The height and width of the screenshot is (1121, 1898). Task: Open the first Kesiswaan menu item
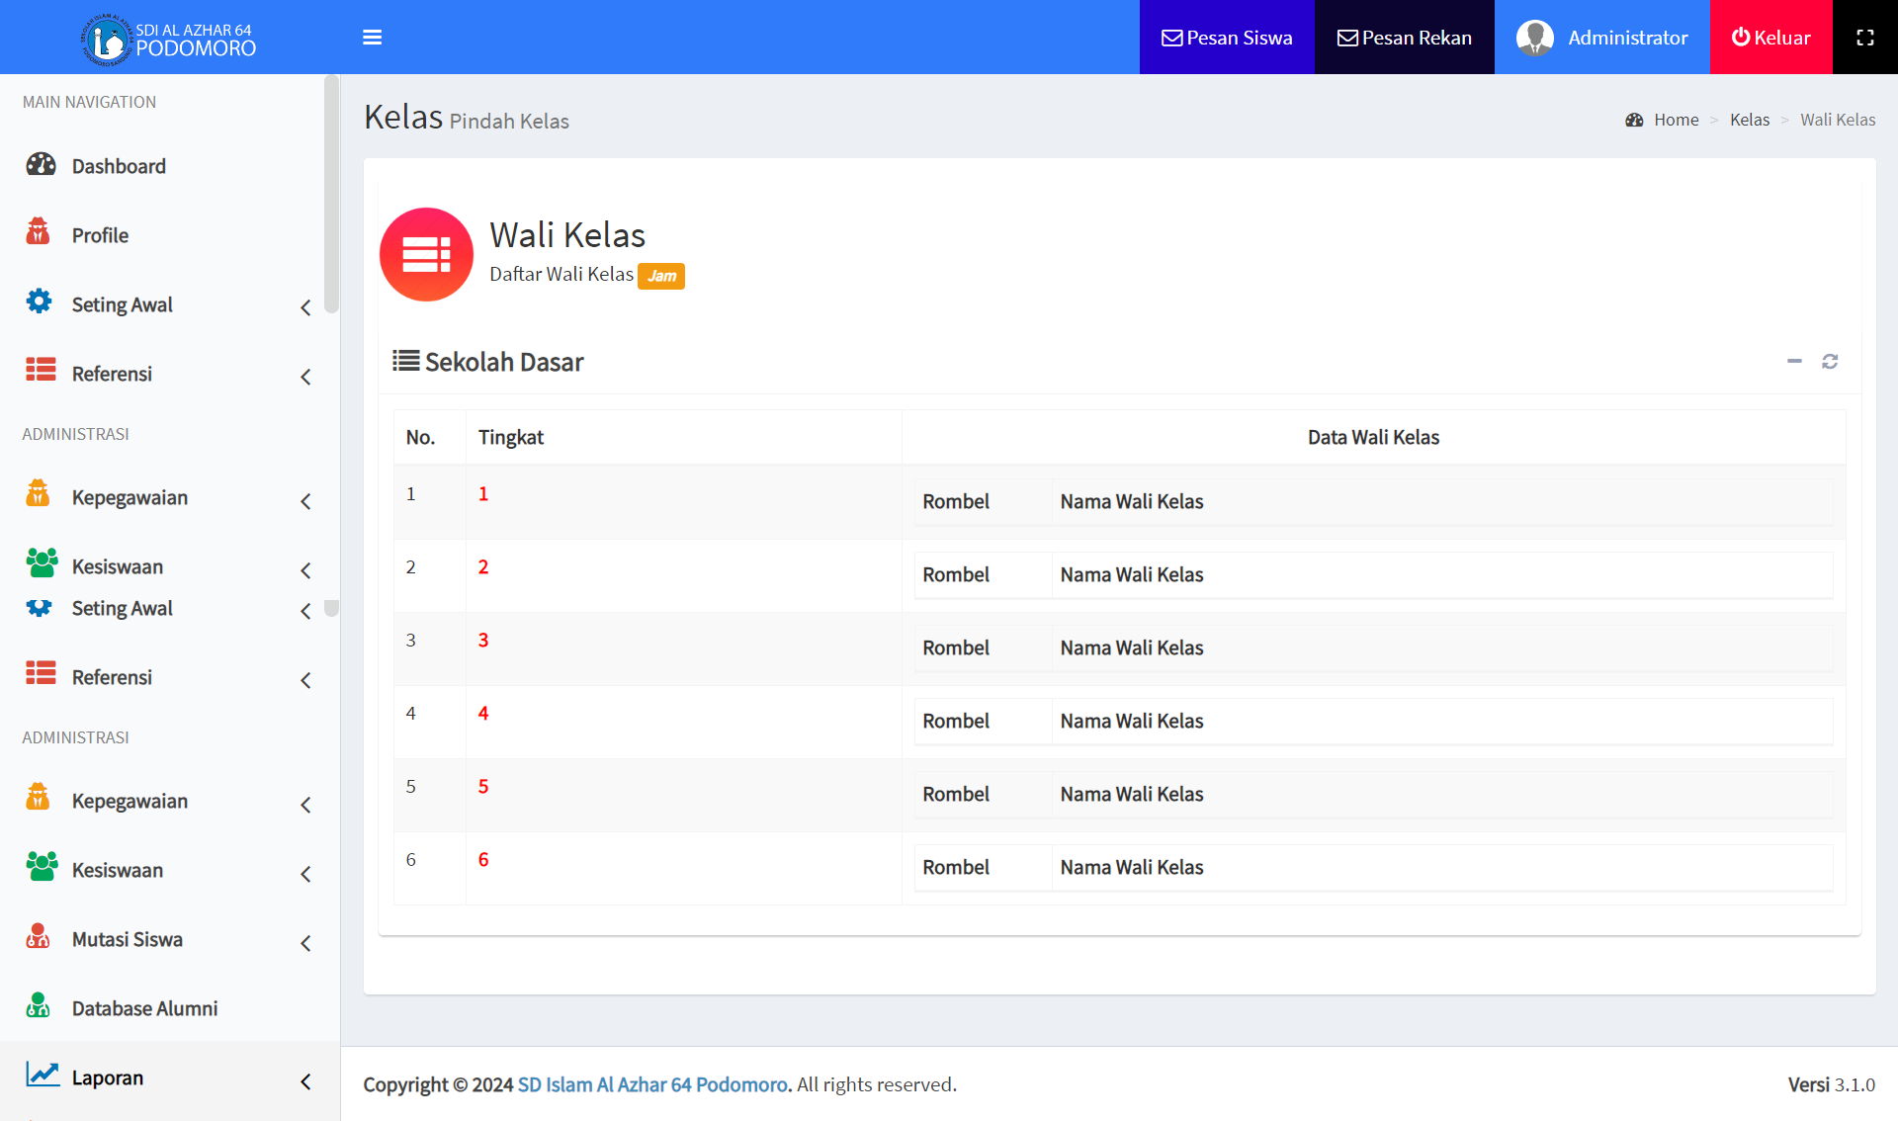coord(118,566)
